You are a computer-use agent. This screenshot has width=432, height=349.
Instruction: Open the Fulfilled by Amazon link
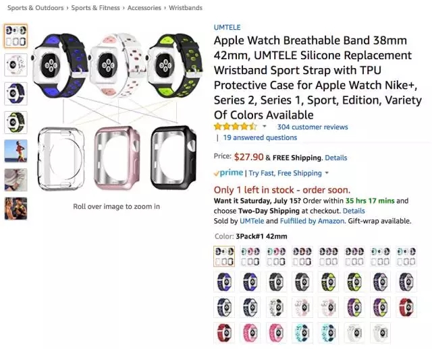pyautogui.click(x=312, y=221)
